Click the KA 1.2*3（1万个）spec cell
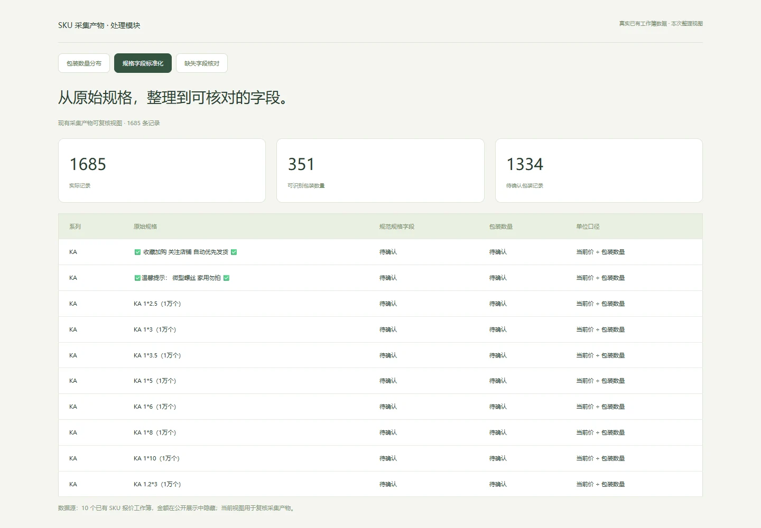 click(157, 485)
